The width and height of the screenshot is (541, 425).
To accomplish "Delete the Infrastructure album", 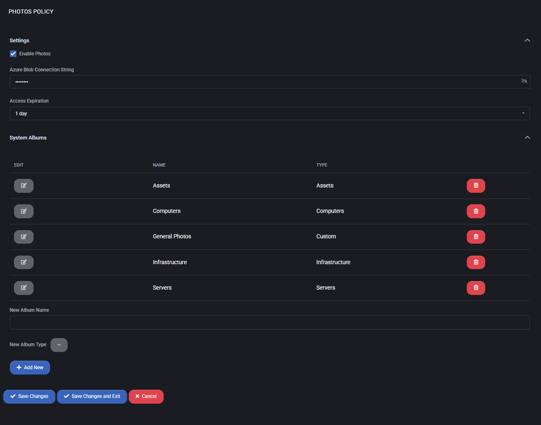I will (x=476, y=262).
